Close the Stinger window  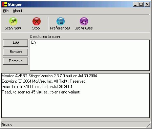click(x=147, y=4)
